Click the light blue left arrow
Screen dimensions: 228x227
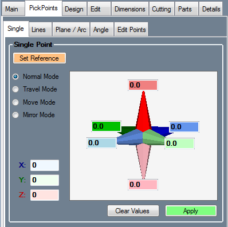click(130, 138)
